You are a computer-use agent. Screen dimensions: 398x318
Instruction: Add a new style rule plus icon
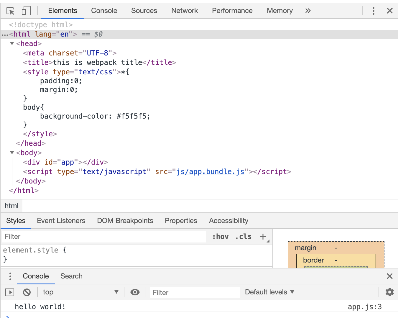click(x=263, y=237)
